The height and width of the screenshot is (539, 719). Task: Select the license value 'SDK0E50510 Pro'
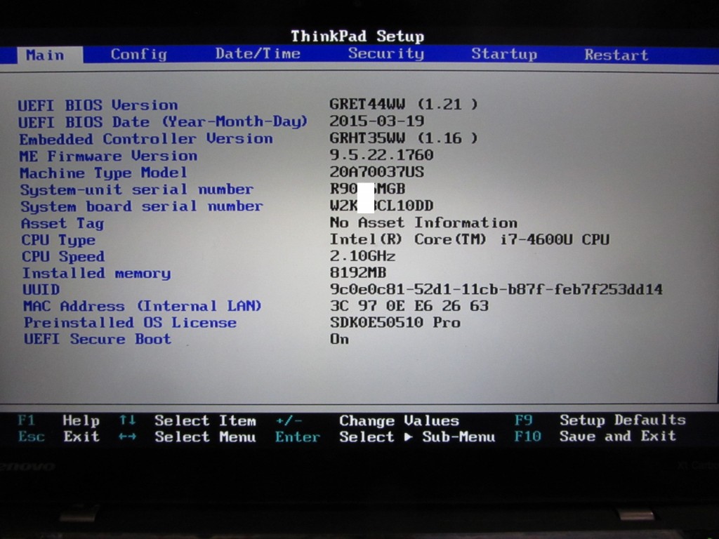coord(395,322)
